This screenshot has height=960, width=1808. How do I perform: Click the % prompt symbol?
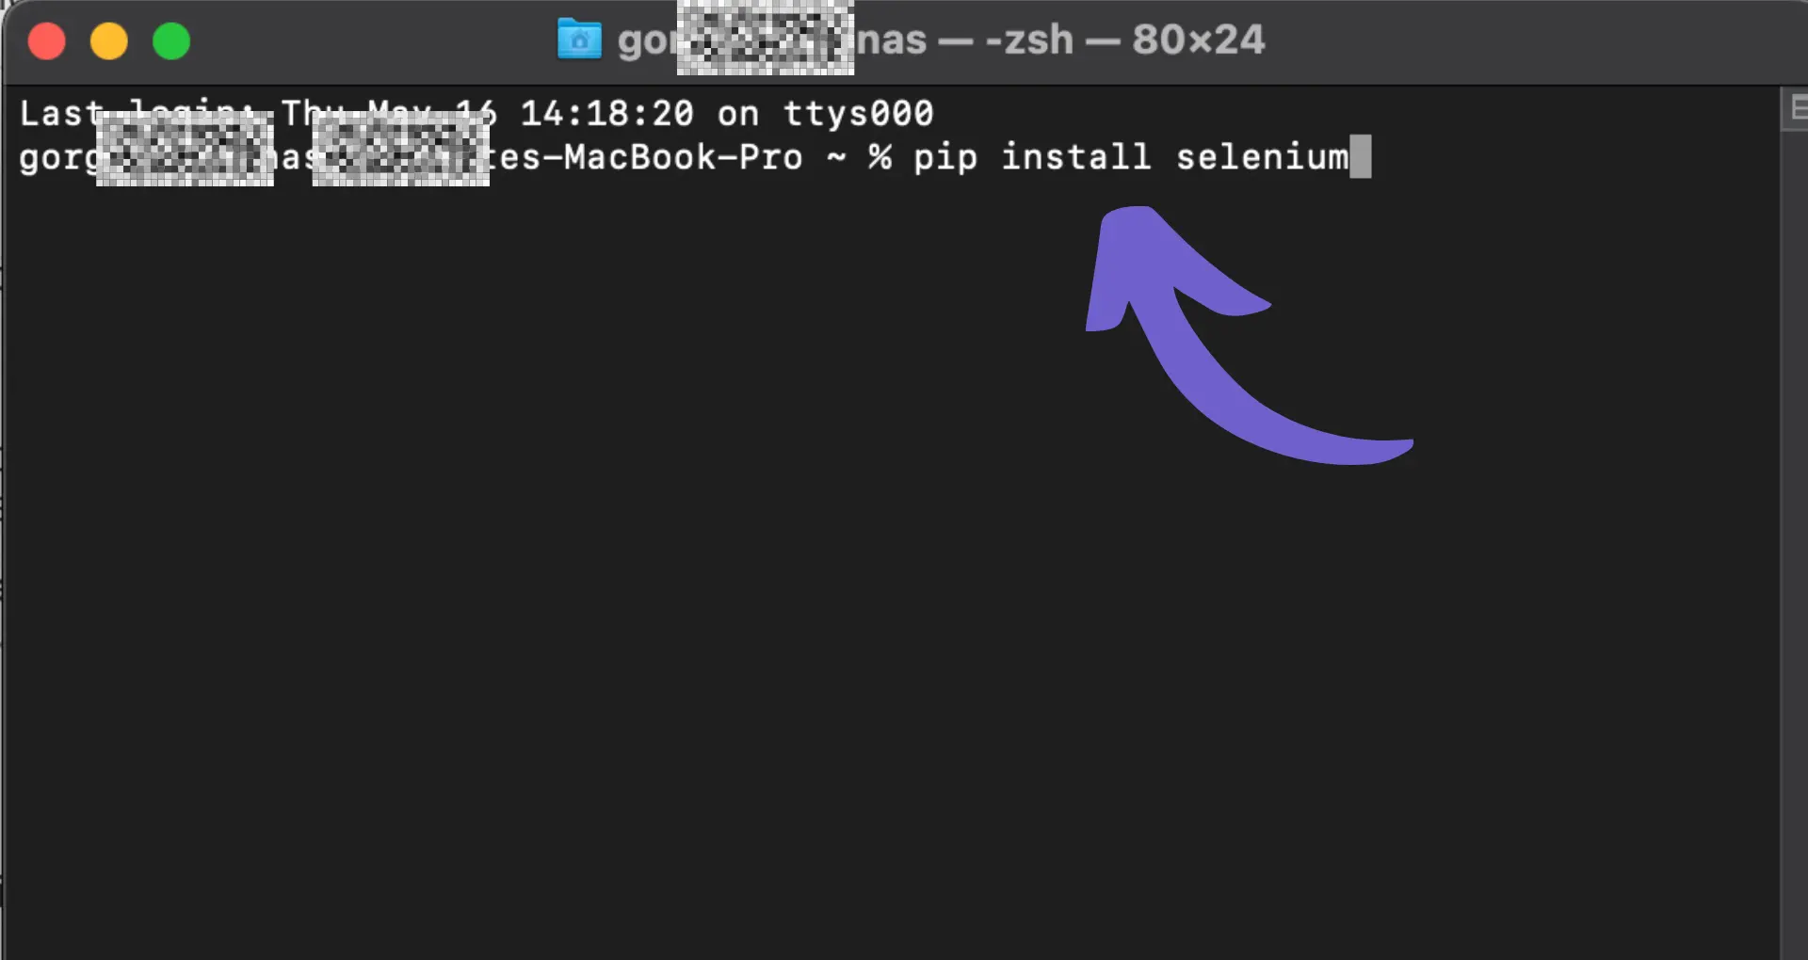pyautogui.click(x=880, y=157)
